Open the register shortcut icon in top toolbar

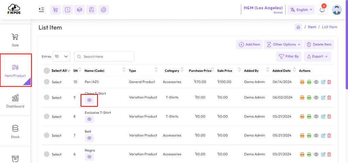point(91,10)
